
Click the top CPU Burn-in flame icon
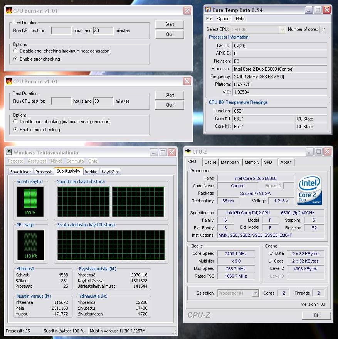coord(9,11)
